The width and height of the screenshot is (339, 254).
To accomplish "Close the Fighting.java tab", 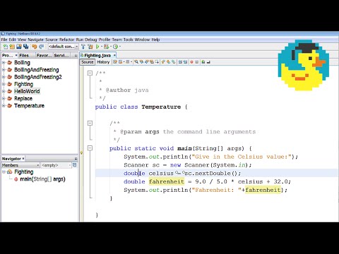I will pyautogui.click(x=114, y=55).
